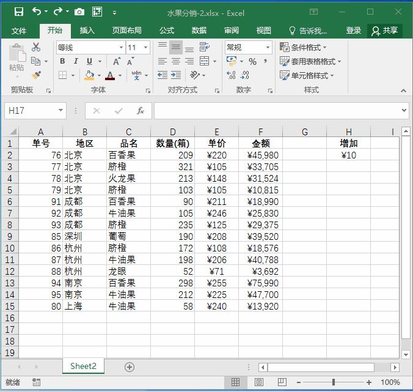413x391 pixels.
Task: Increase the cell indent
Action: 176,75
